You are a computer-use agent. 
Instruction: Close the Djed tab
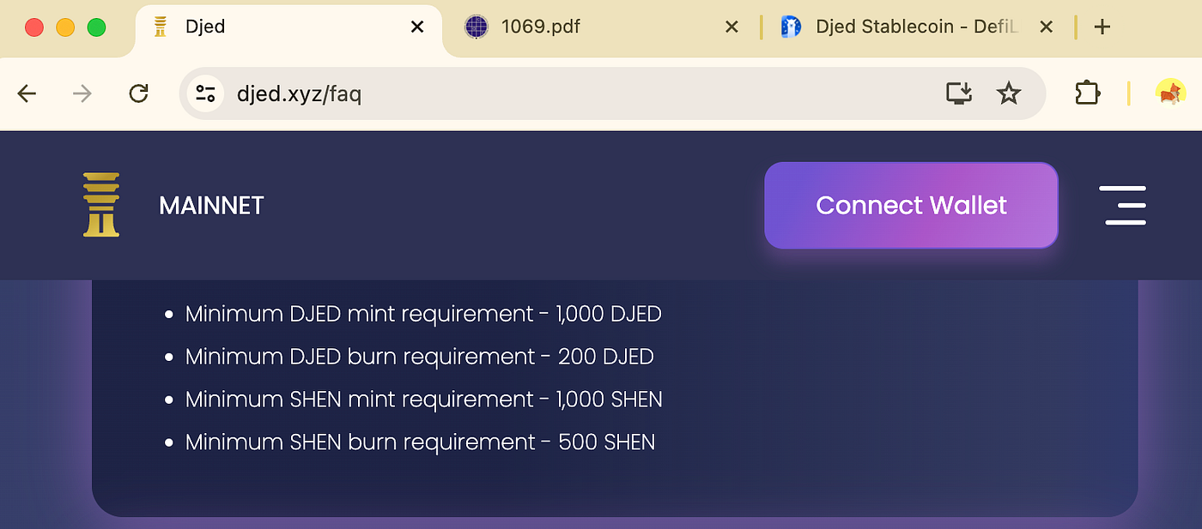(x=417, y=27)
